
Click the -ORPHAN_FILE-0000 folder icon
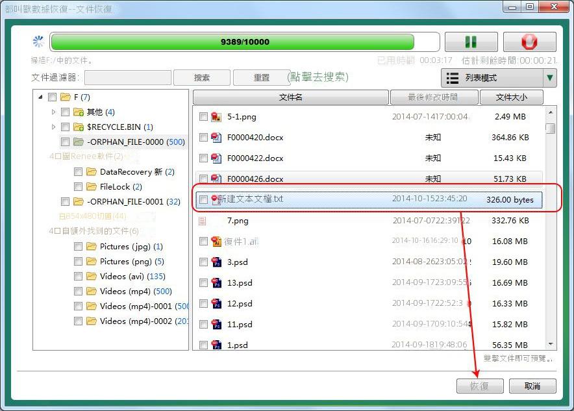pyautogui.click(x=79, y=142)
